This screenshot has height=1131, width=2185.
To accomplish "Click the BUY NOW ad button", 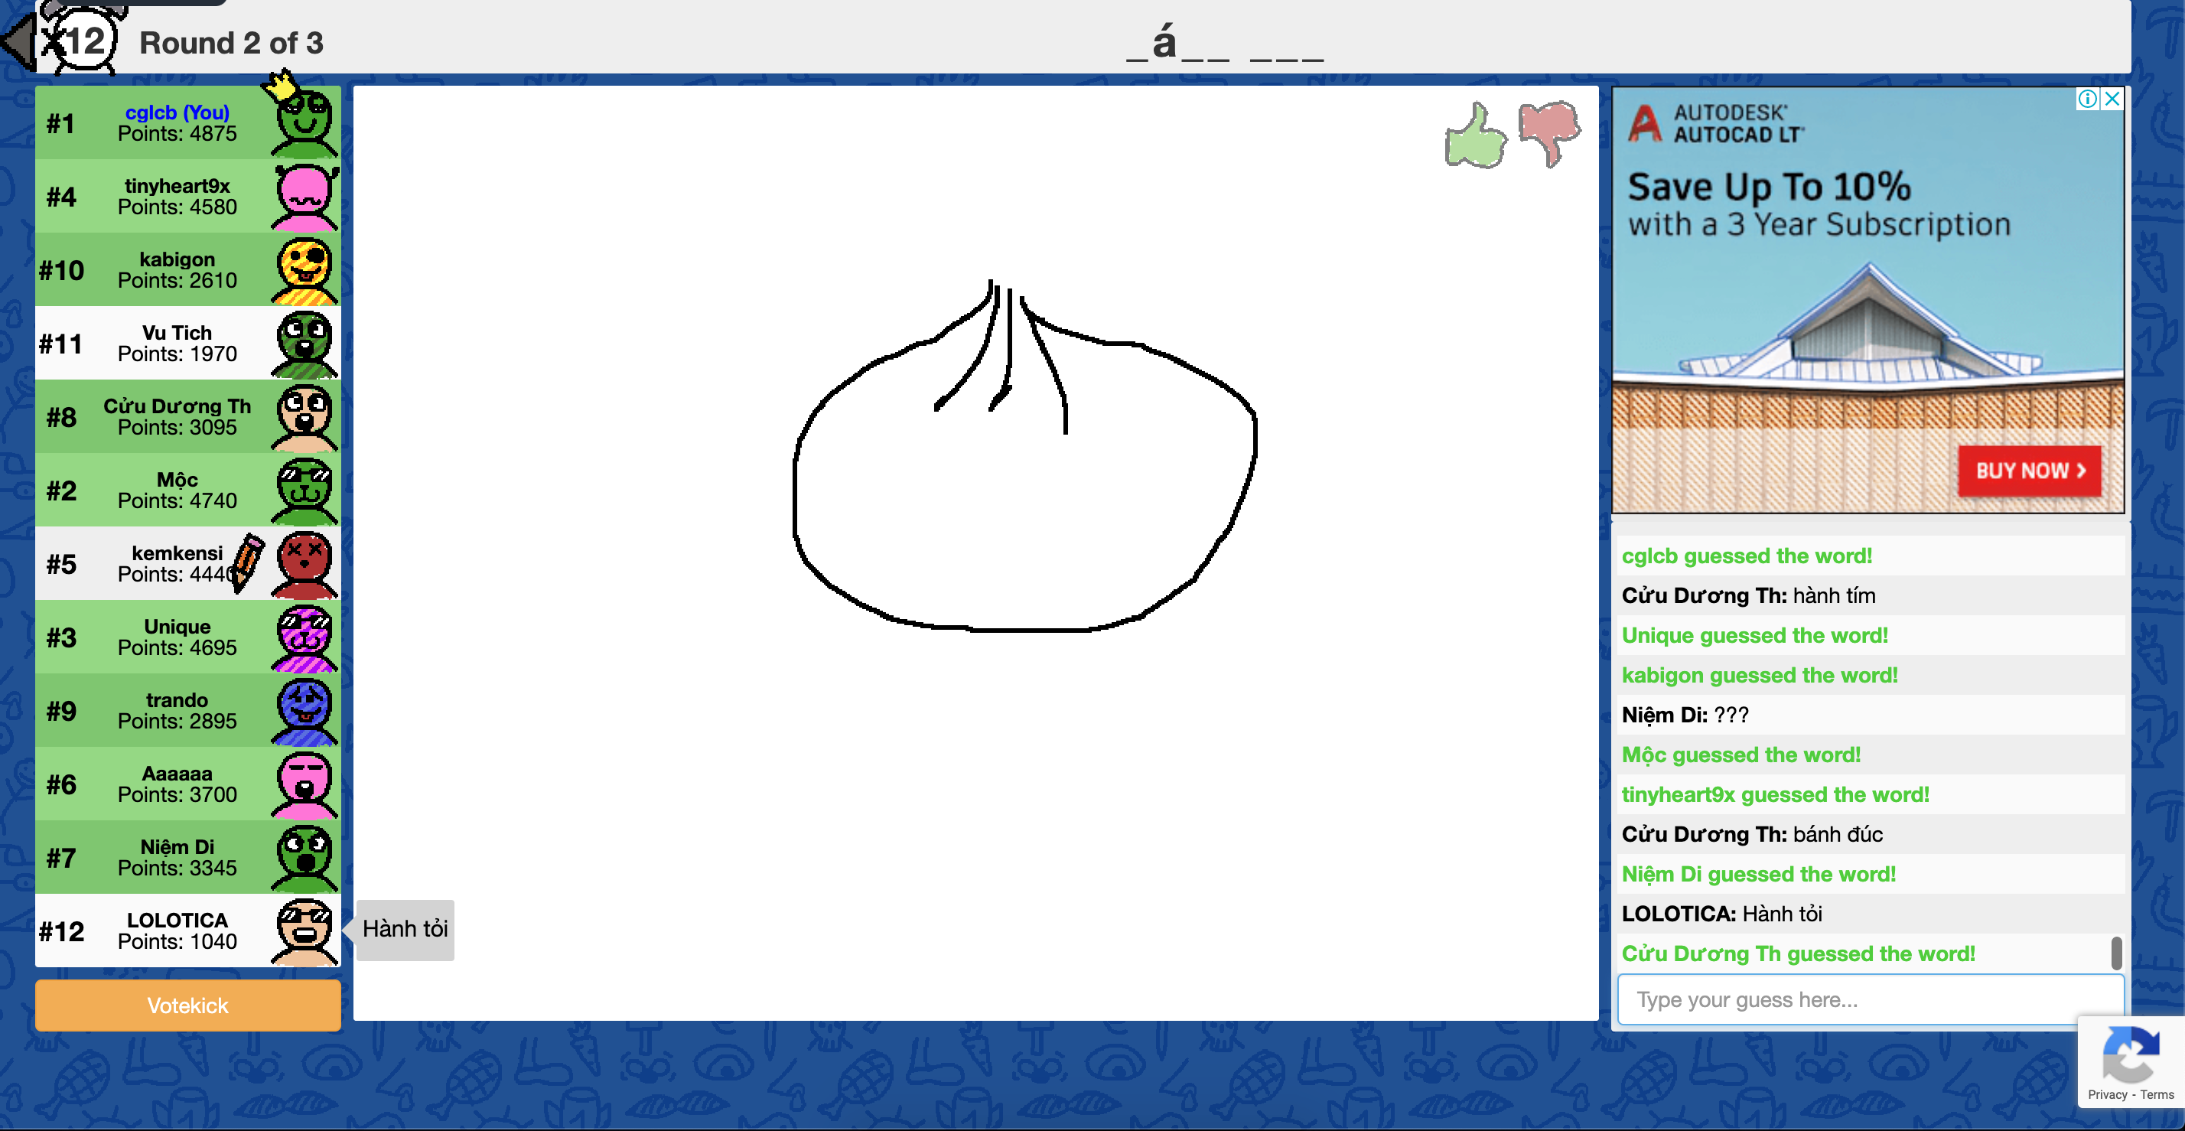I will pyautogui.click(x=2029, y=471).
